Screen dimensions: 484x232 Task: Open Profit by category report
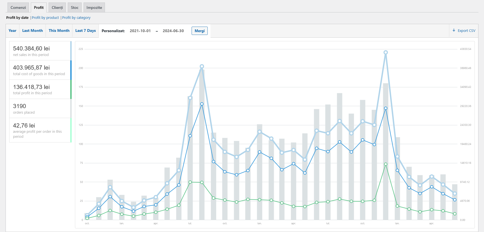76,17
